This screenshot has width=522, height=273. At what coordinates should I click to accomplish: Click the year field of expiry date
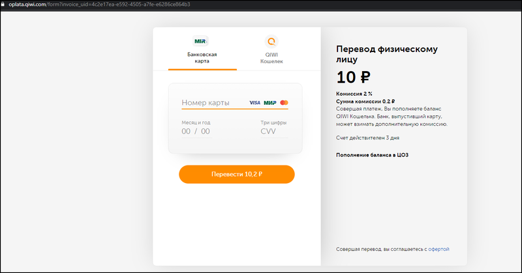(x=206, y=132)
